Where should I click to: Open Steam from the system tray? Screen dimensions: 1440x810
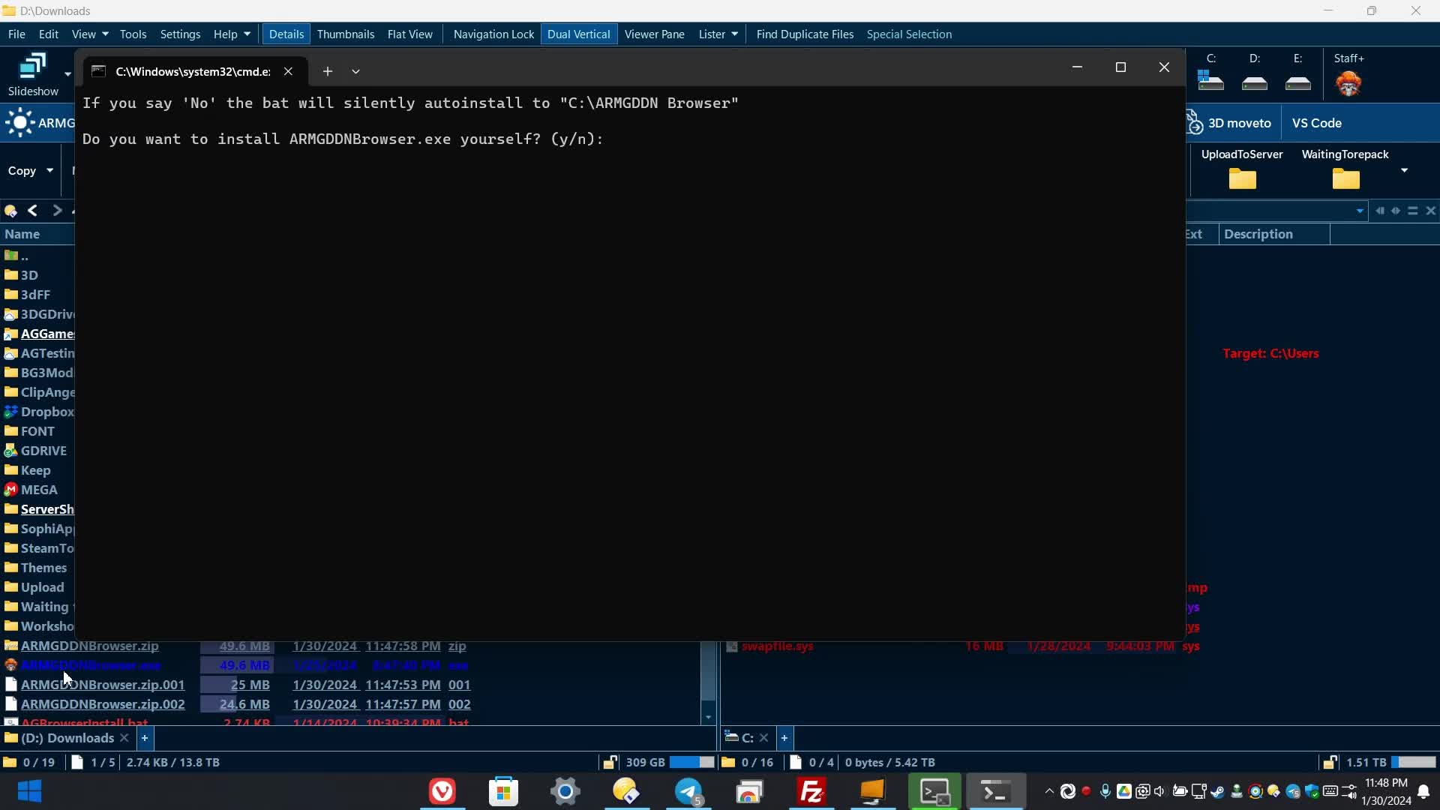1217,792
